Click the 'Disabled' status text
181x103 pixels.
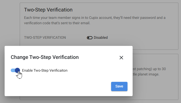[101, 37]
